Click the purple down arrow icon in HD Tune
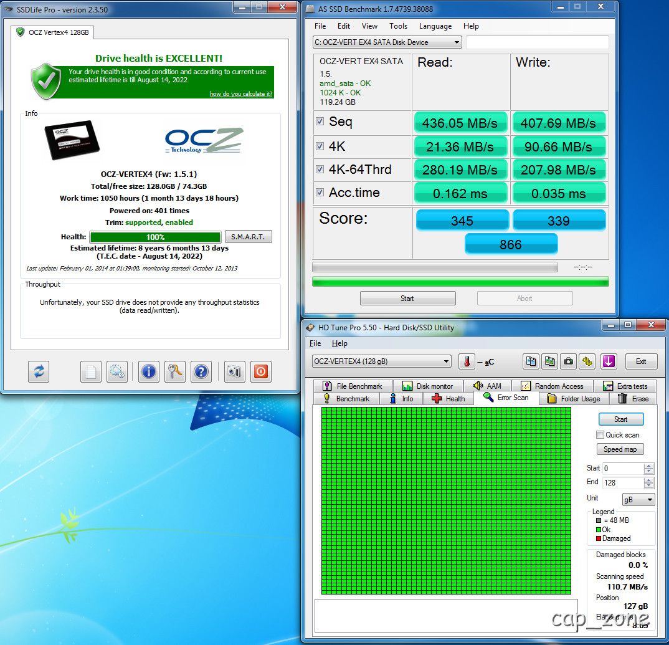 pyautogui.click(x=609, y=361)
